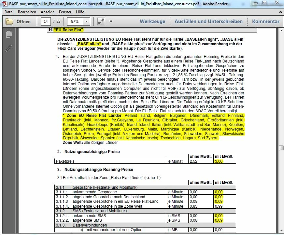Click the Paketpreis value 2,52
Viewport: 284px width, 235px height.
click(193, 161)
